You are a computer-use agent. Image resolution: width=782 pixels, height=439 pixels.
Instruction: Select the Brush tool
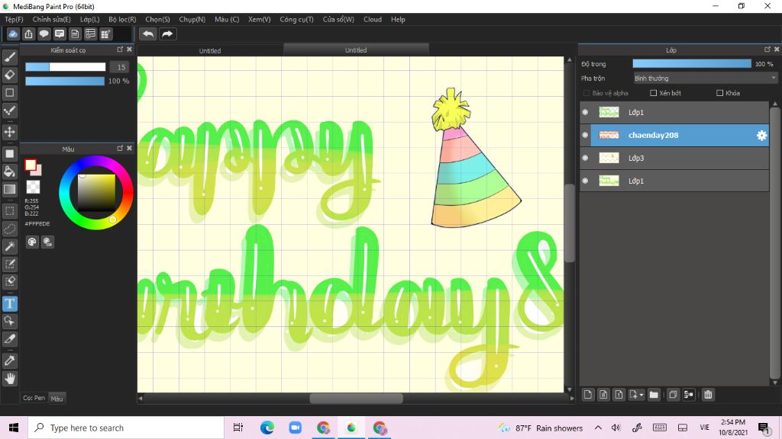(9, 57)
